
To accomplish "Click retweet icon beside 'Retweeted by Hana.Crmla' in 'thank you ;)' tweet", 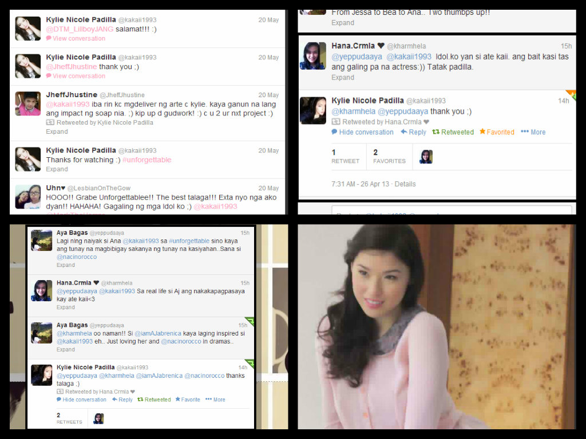I will coord(336,122).
